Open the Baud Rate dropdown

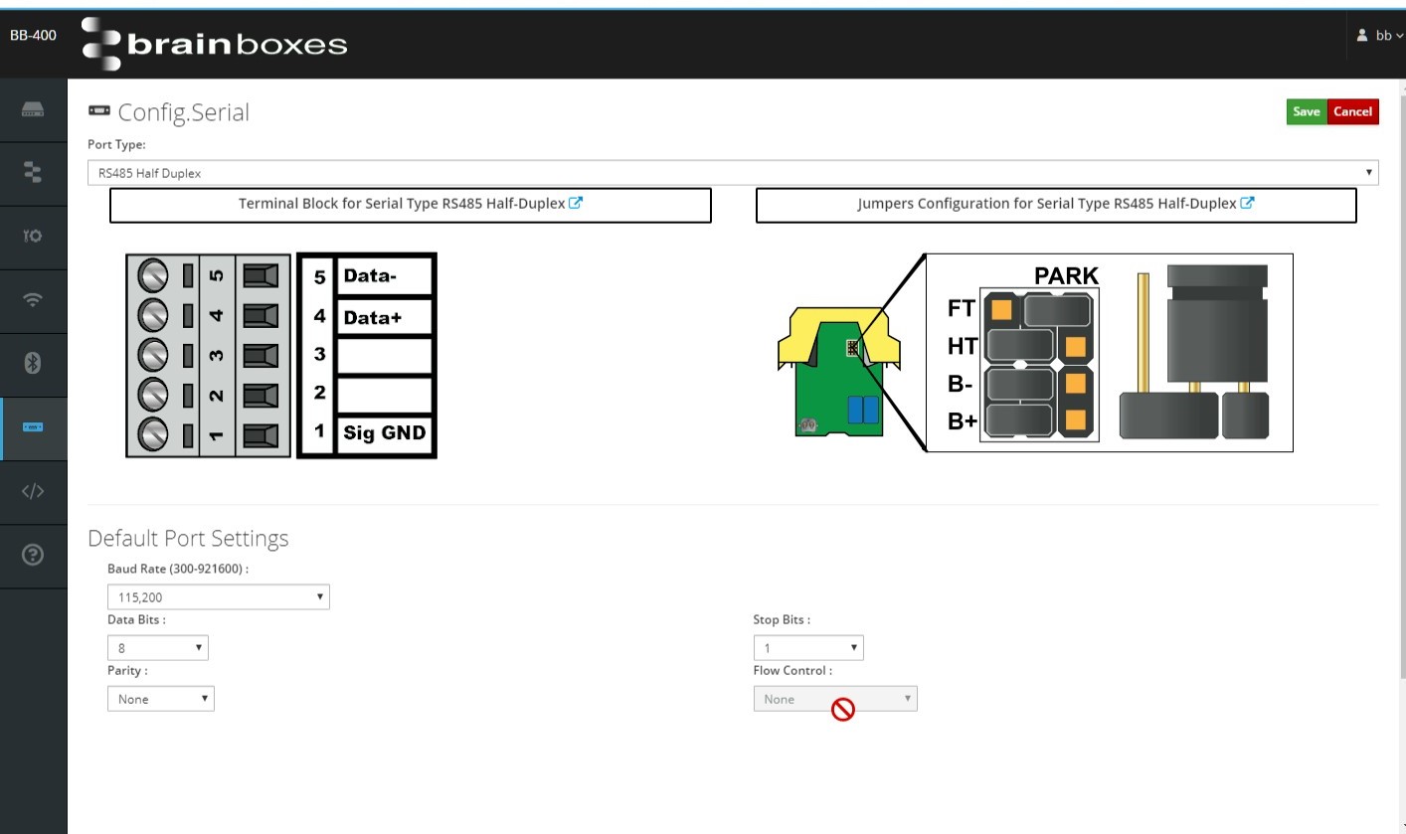(218, 597)
